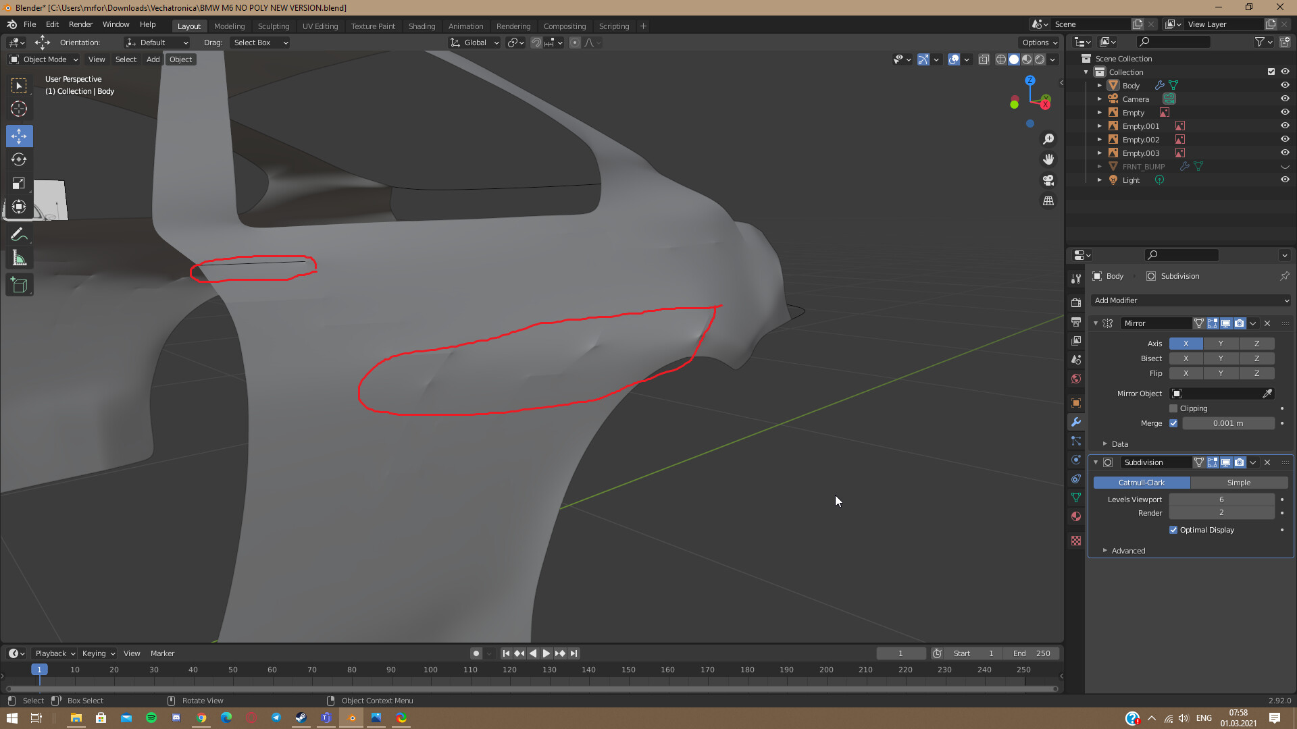The height and width of the screenshot is (729, 1297).
Task: Switch to wireframe viewport shading
Action: [1001, 59]
